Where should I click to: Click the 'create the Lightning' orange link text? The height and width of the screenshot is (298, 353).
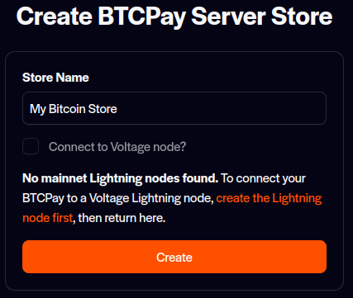(269, 198)
